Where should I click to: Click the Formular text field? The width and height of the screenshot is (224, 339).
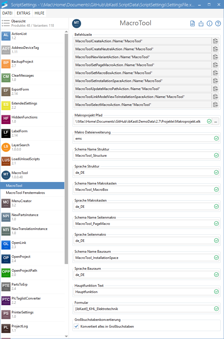tap(143, 309)
